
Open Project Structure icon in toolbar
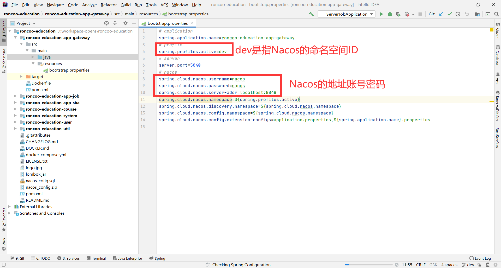click(x=477, y=14)
